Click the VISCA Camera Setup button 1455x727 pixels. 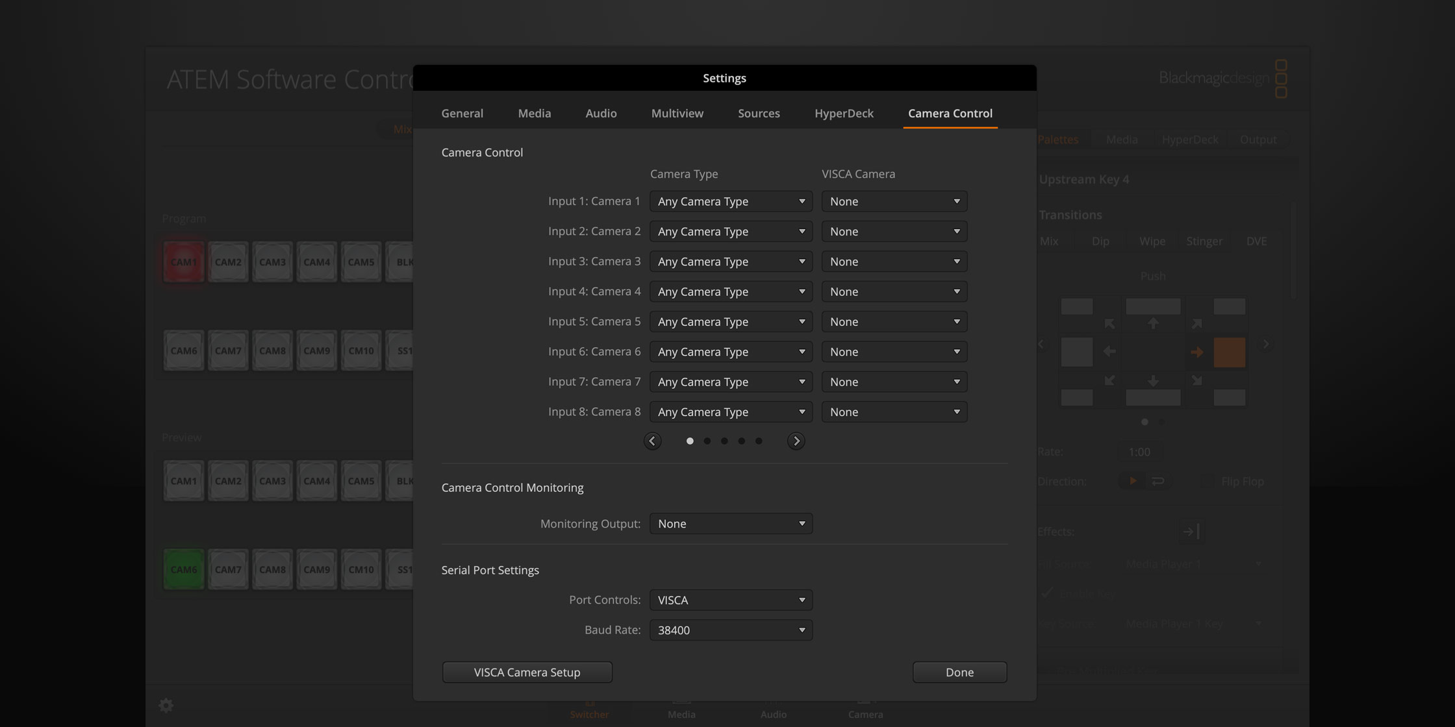[527, 672]
